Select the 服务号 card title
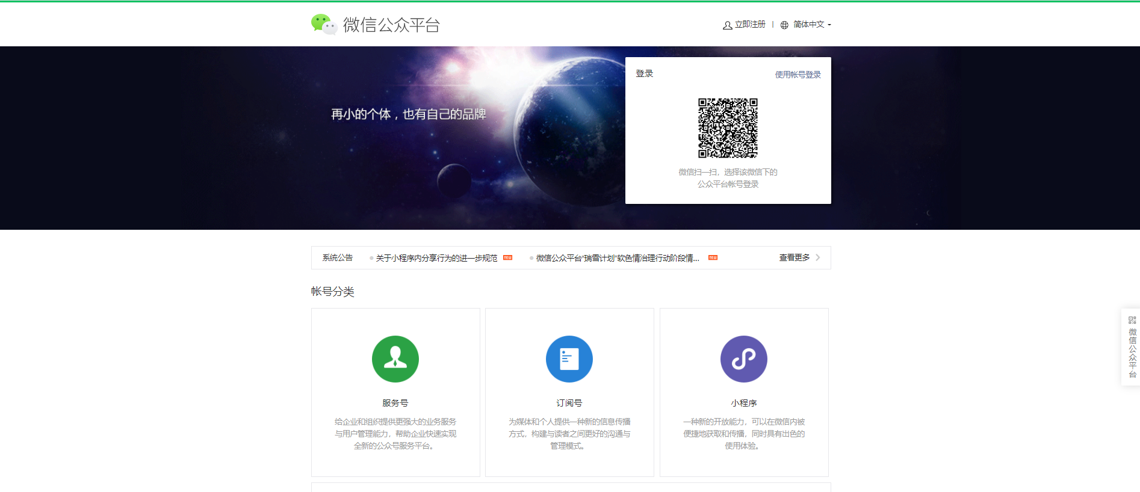This screenshot has width=1140, height=492. click(395, 403)
